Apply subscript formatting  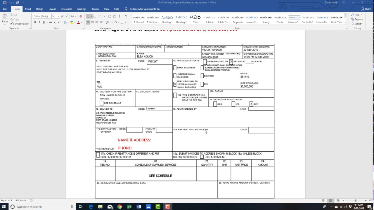[54, 22]
